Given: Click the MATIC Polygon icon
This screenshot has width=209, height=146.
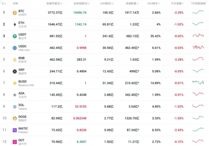Looking at the screenshot, I should coord(14,130).
